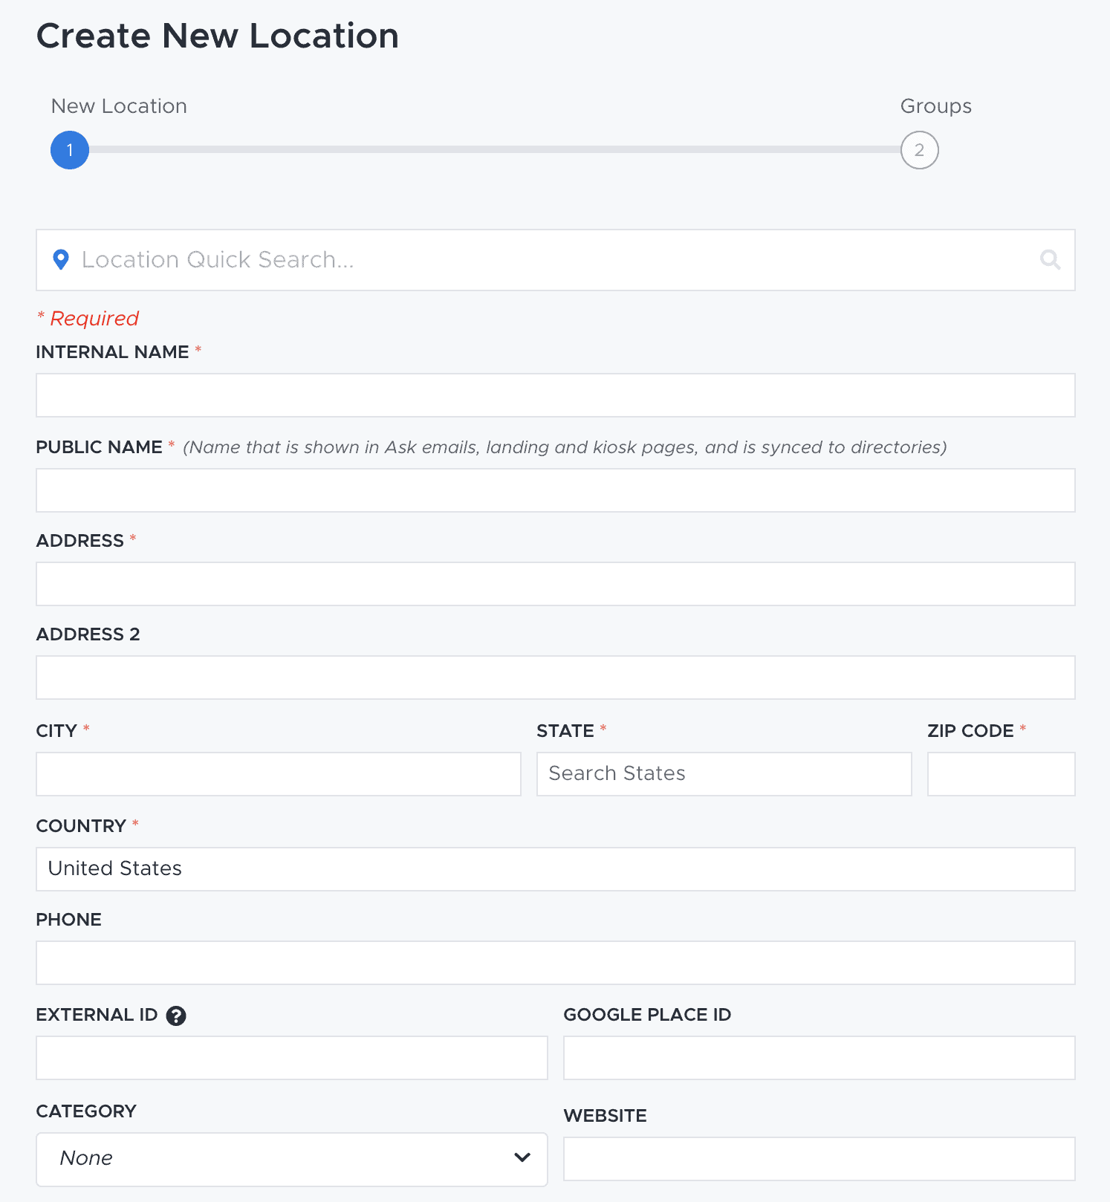This screenshot has width=1110, height=1202.
Task: Click into the Address field
Action: 555,584
